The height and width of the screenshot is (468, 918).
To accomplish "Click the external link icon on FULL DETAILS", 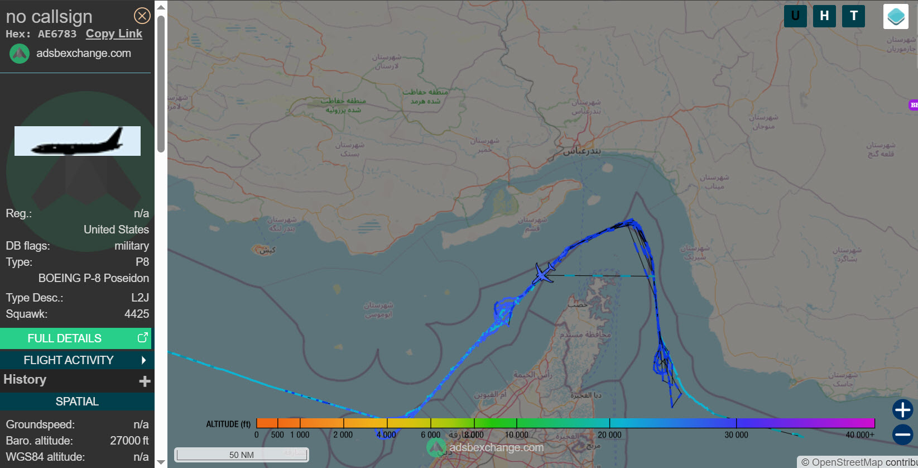I will point(143,337).
